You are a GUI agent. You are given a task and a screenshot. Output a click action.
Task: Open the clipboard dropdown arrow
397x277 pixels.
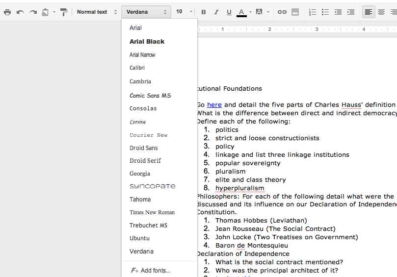coord(54,12)
